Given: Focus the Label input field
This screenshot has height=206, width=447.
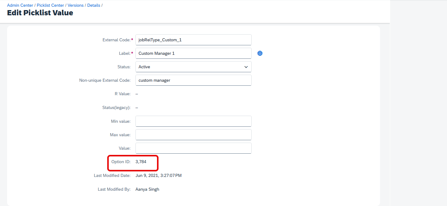Looking at the screenshot, I should 194,53.
